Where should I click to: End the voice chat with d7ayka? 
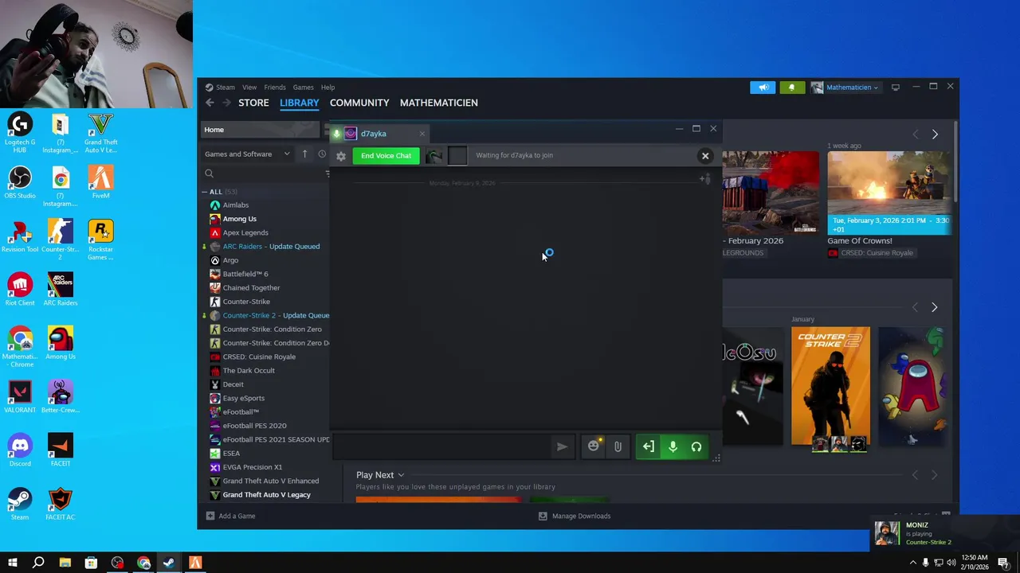click(386, 155)
